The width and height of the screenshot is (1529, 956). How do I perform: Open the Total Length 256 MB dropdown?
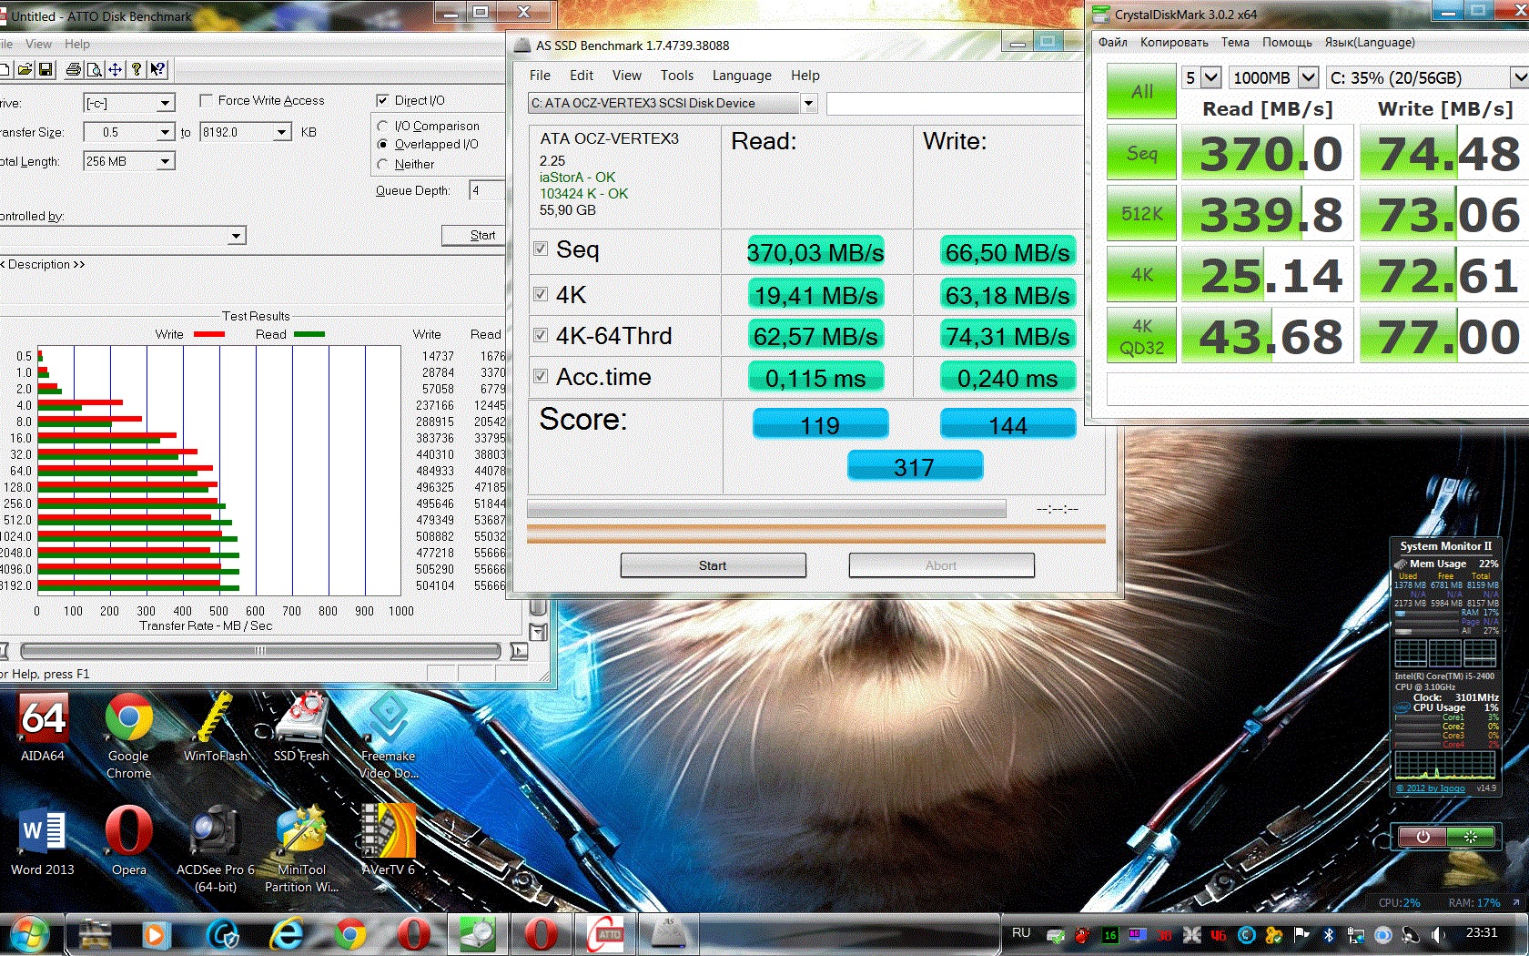point(128,161)
